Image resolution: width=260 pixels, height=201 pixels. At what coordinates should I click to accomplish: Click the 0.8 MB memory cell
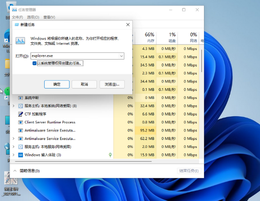click(x=146, y=122)
